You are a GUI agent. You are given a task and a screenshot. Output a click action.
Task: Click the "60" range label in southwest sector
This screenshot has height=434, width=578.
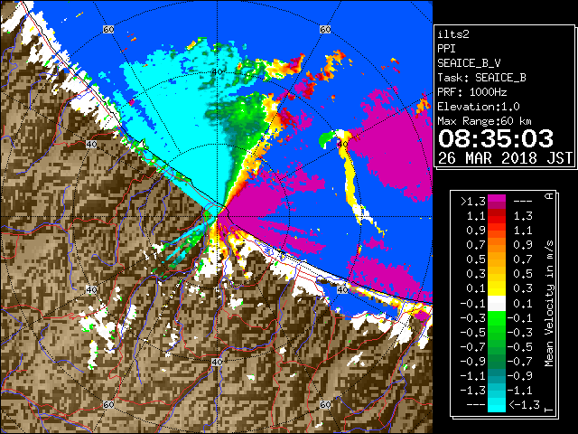(108, 405)
